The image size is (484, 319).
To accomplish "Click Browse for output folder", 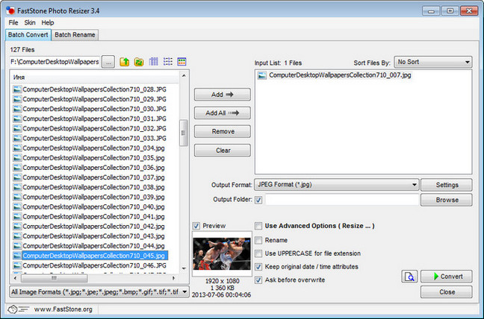I will (x=447, y=200).
